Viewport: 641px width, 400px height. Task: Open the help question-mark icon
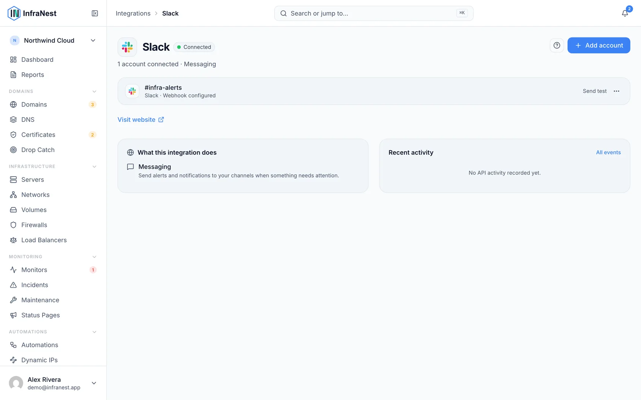tap(557, 45)
